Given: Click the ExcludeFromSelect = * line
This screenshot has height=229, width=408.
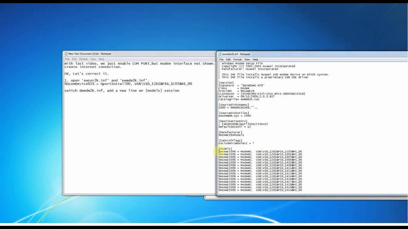Looking at the screenshot, I should [236, 143].
